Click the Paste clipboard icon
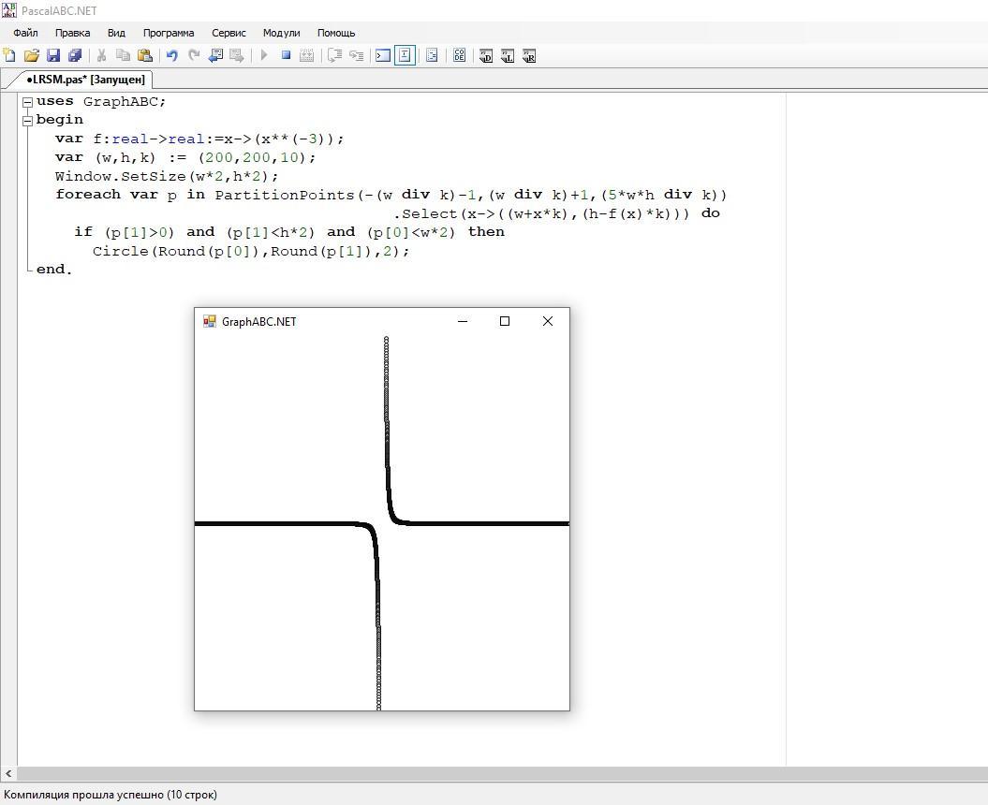This screenshot has height=805, width=988. click(144, 56)
